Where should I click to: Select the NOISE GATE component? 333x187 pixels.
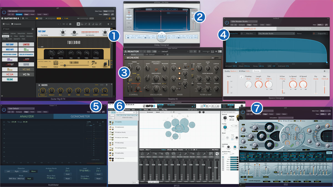[x=10, y=49]
